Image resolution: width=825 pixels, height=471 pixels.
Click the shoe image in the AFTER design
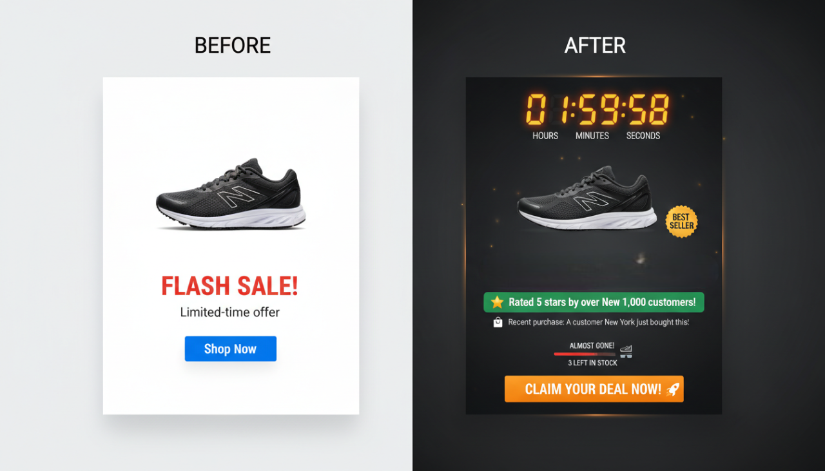pos(593,200)
